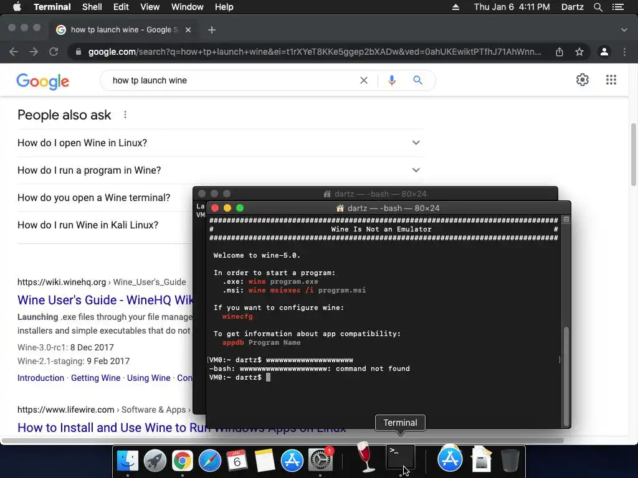Viewport: 638px width, 478px height.
Task: Click the blue magnifier search button
Action: click(x=417, y=80)
